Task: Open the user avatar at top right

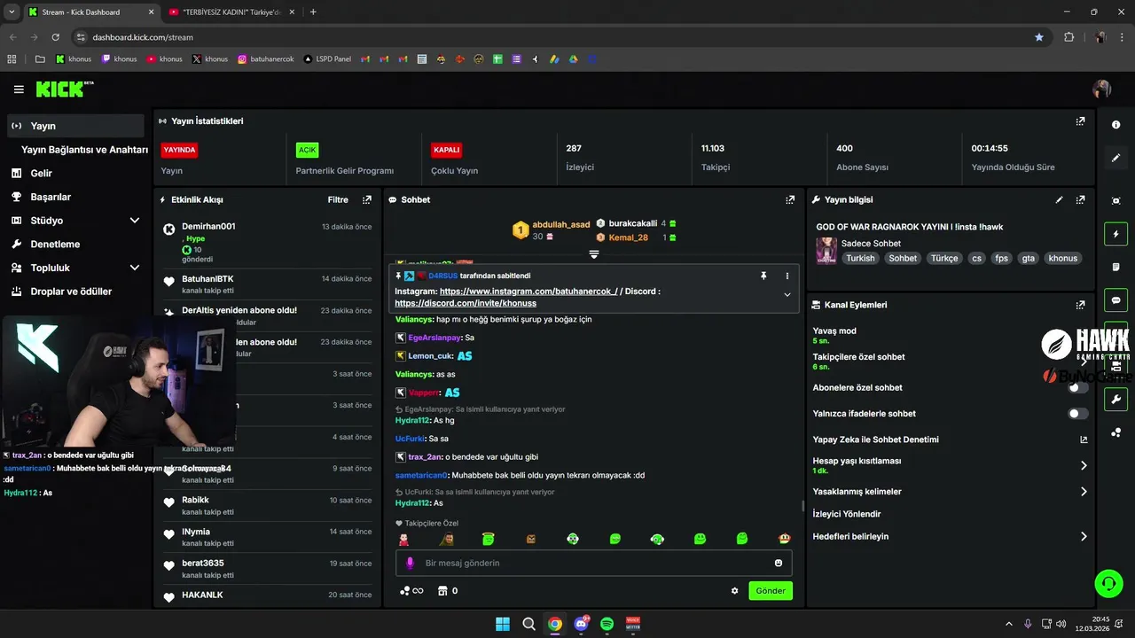Action: tap(1102, 89)
